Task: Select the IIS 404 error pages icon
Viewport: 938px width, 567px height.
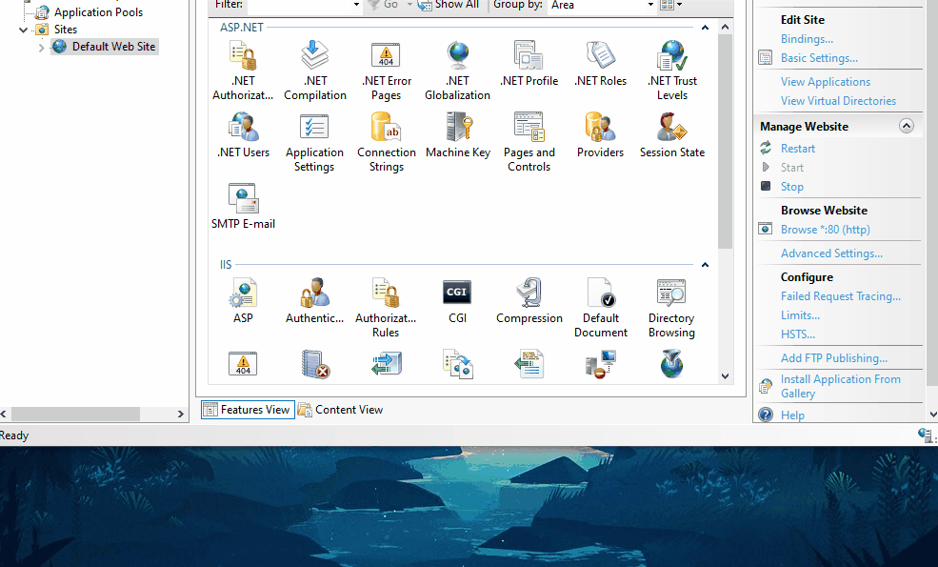Action: coord(243,364)
